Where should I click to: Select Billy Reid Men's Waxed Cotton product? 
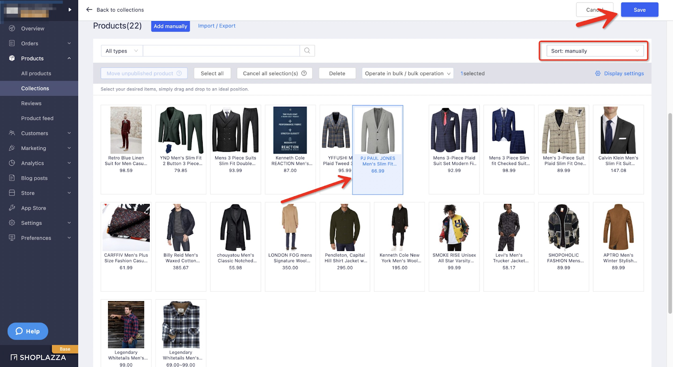pyautogui.click(x=181, y=247)
